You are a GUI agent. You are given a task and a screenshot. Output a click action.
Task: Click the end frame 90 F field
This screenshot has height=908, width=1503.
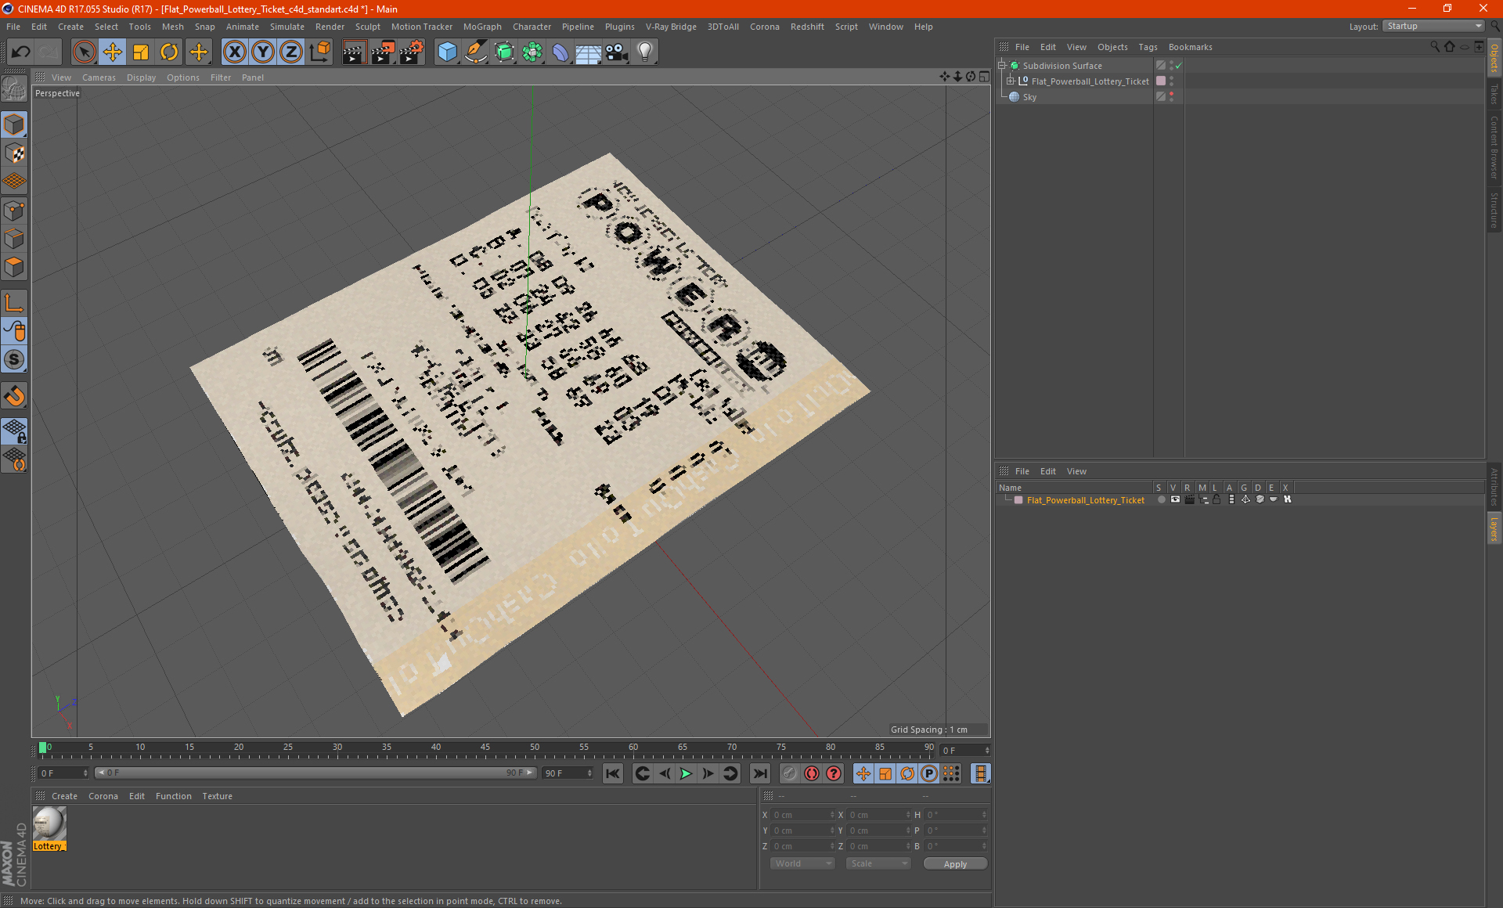[x=568, y=773]
